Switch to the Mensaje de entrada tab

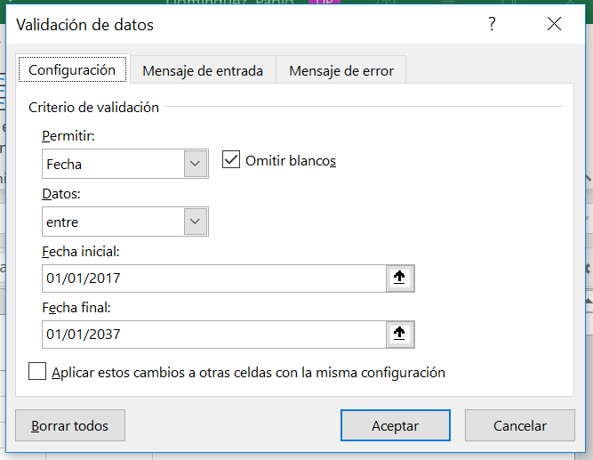click(203, 71)
